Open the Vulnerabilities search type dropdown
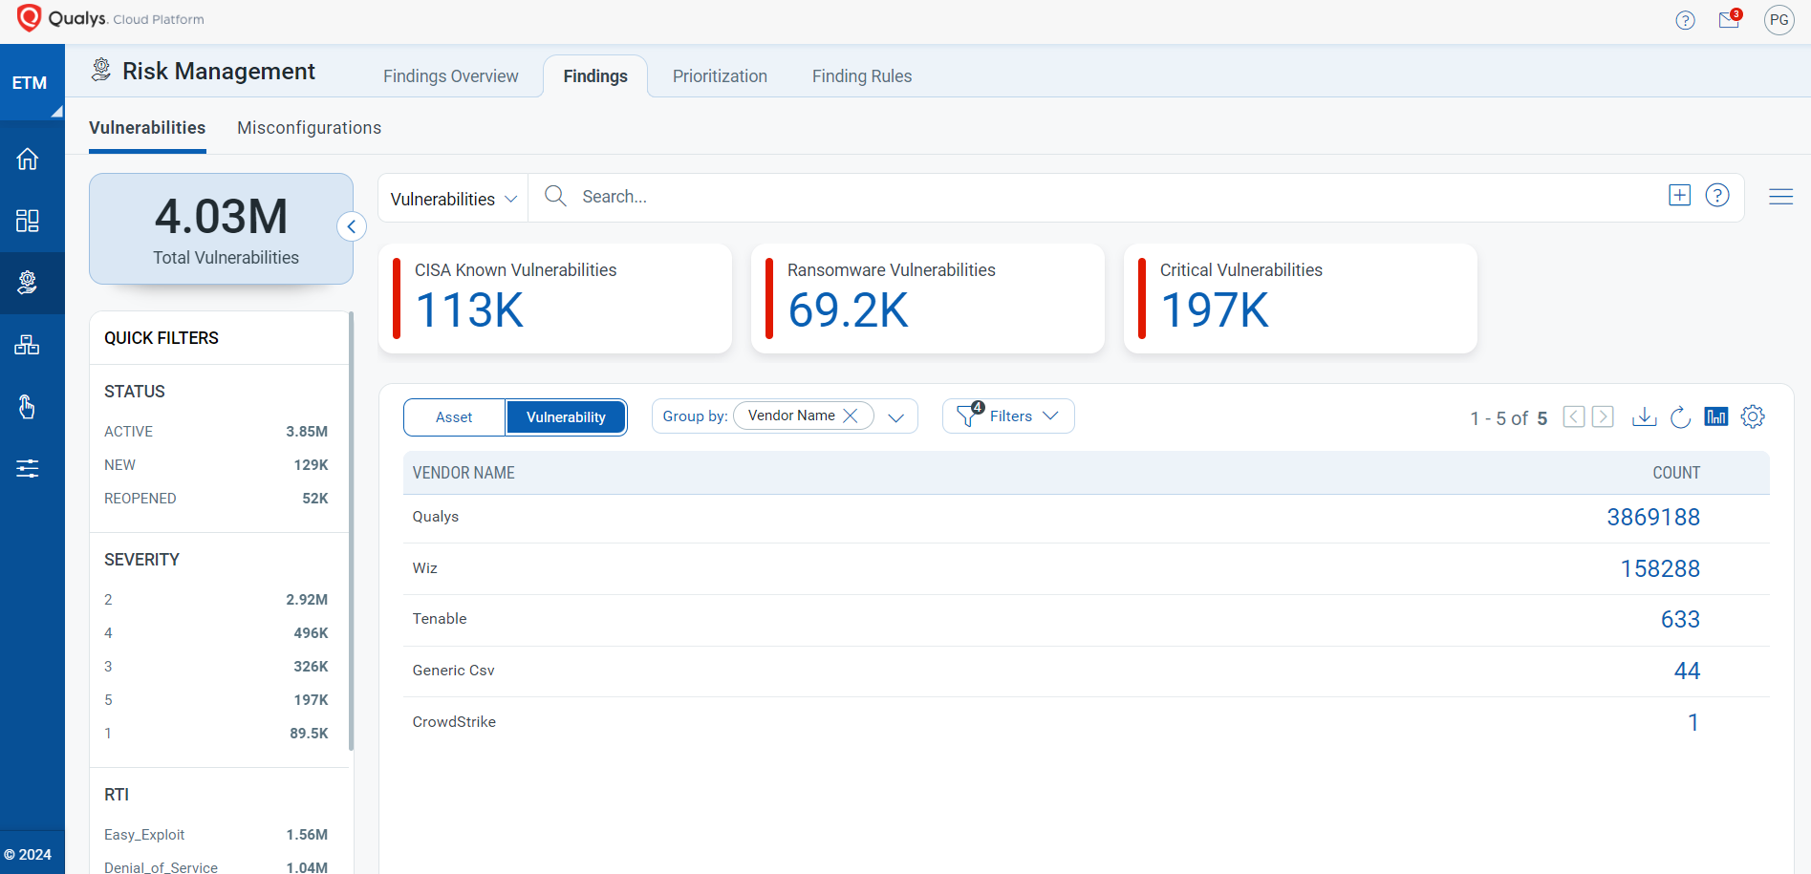 pyautogui.click(x=453, y=199)
